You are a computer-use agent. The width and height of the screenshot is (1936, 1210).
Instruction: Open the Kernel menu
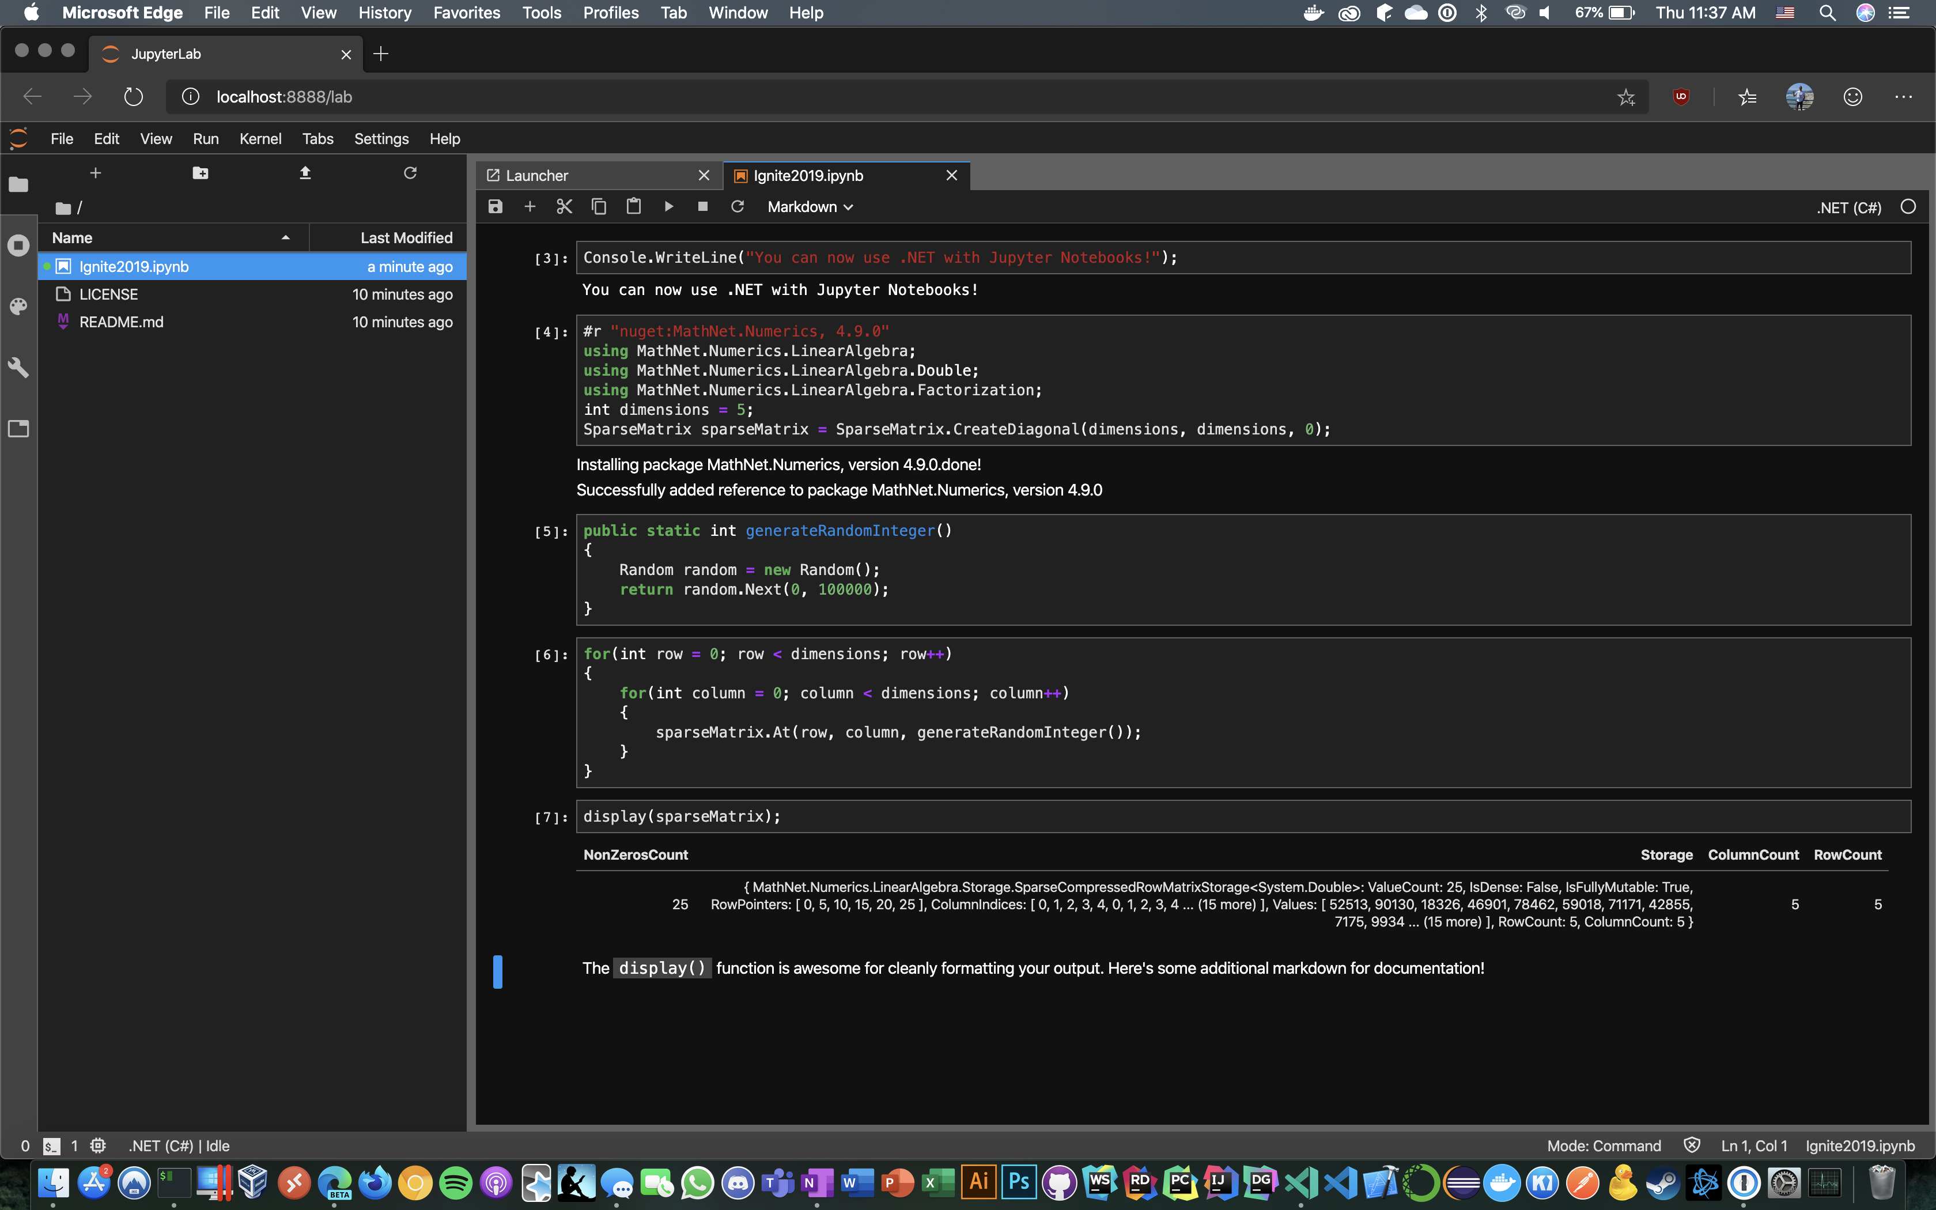(x=259, y=138)
